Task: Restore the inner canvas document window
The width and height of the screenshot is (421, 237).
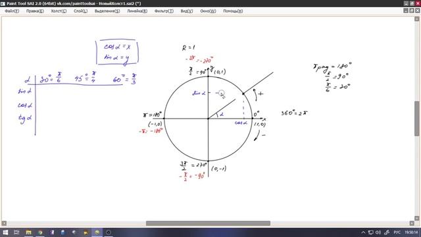Action: [412, 11]
